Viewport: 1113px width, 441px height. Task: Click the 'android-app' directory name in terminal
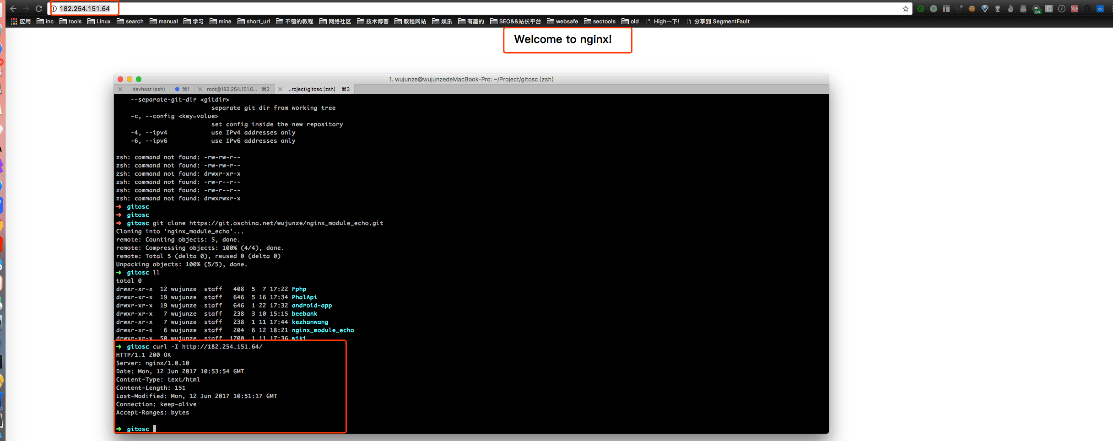(312, 306)
